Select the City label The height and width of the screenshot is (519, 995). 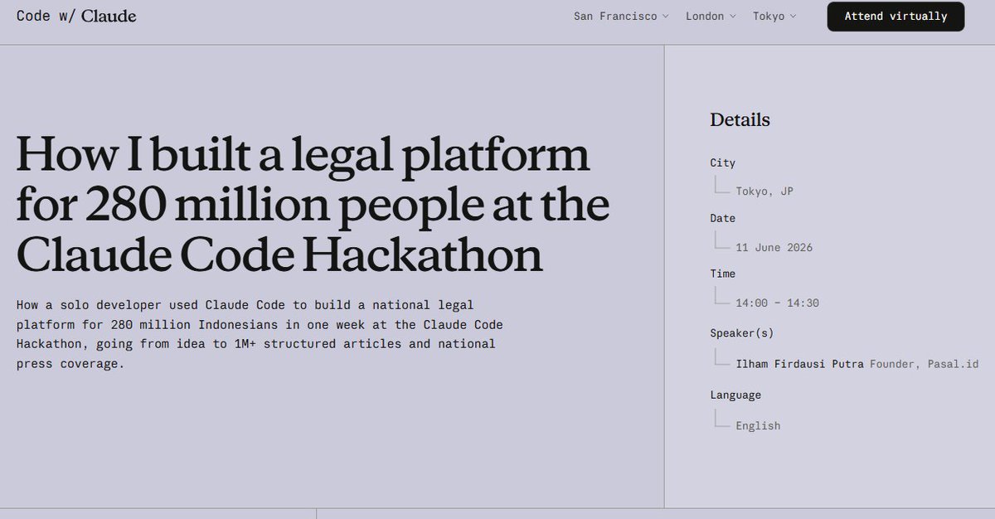(722, 162)
